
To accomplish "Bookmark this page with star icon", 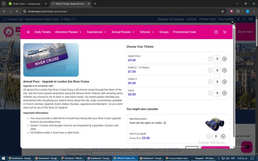I will coord(223,11).
